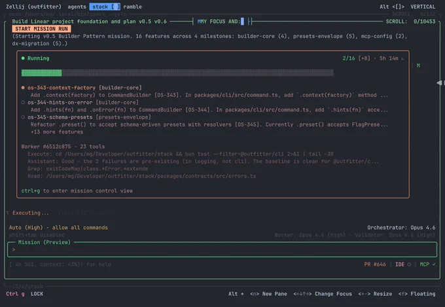Click the <f> Floating shortcut hint
The width and height of the screenshot is (445, 307).
point(417,294)
